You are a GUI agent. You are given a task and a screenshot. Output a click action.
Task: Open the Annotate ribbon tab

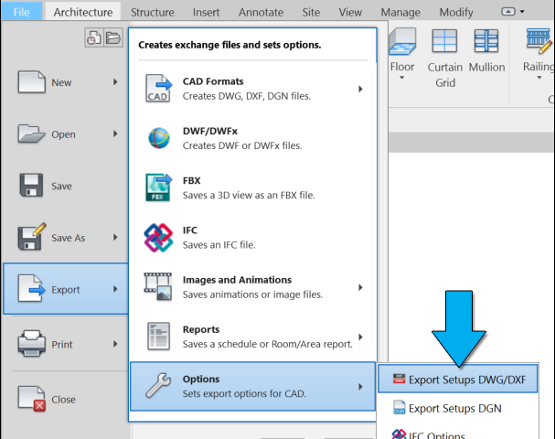[x=261, y=12]
